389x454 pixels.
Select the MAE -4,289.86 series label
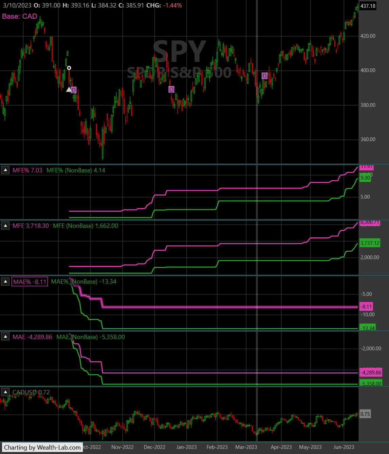point(33,337)
